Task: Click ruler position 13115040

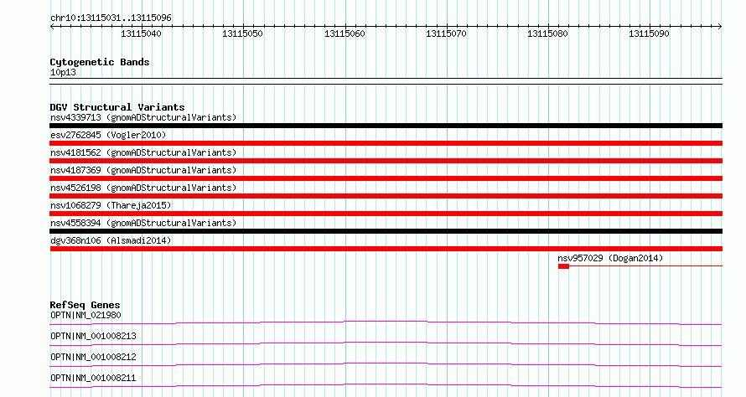Action: click(141, 34)
